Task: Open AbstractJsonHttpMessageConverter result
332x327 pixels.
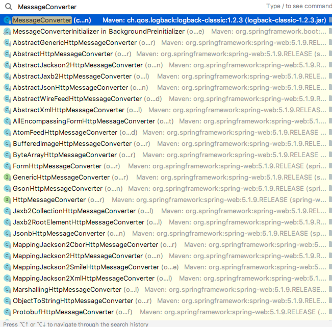Action: pyautogui.click(x=166, y=87)
